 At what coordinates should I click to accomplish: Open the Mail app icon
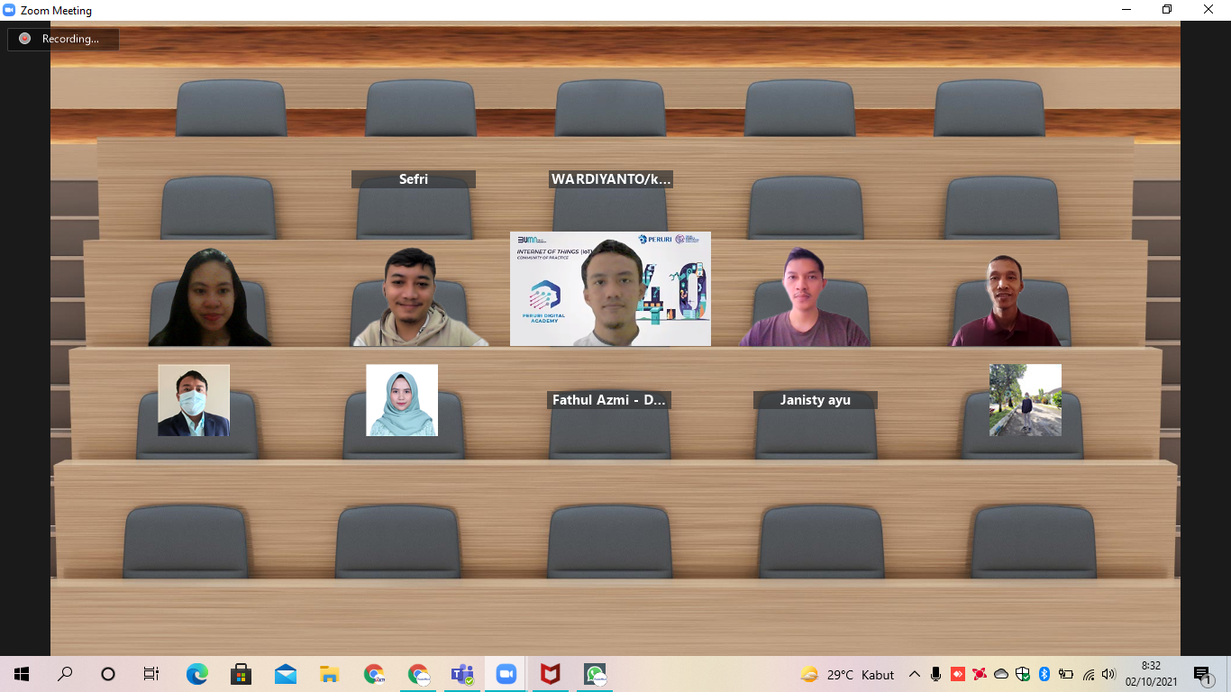[x=286, y=674]
